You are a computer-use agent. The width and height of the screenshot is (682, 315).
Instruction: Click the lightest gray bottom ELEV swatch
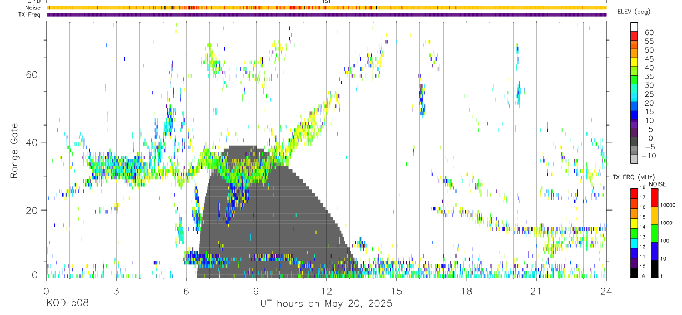(x=634, y=159)
